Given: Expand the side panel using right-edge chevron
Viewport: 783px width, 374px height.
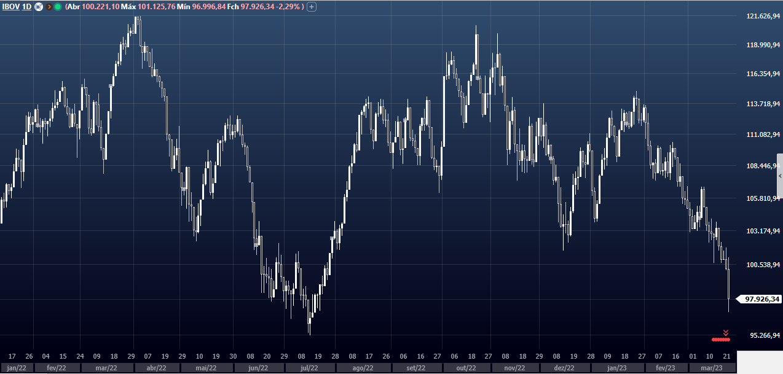Looking at the screenshot, I should coord(780,176).
